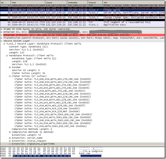Select handshake Length: 128 field
This screenshot has height=159, width=166.
coord(19,61)
